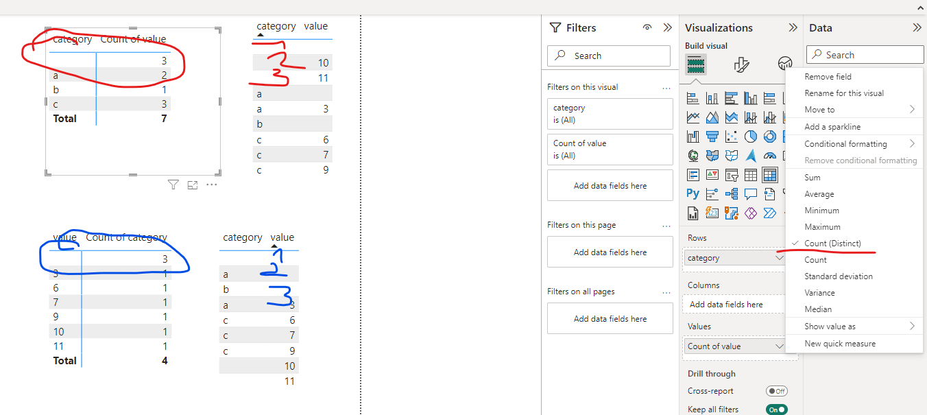This screenshot has height=415, width=927.
Task: Choose the Donut chart visual
Action: [x=769, y=137]
